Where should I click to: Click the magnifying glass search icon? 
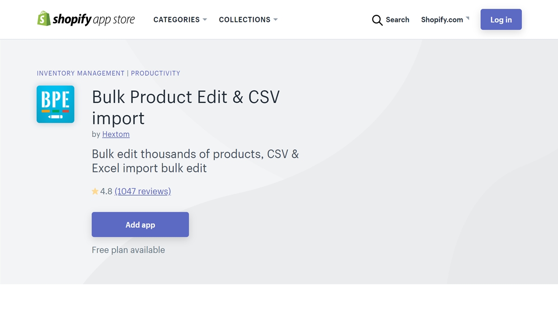[377, 20]
